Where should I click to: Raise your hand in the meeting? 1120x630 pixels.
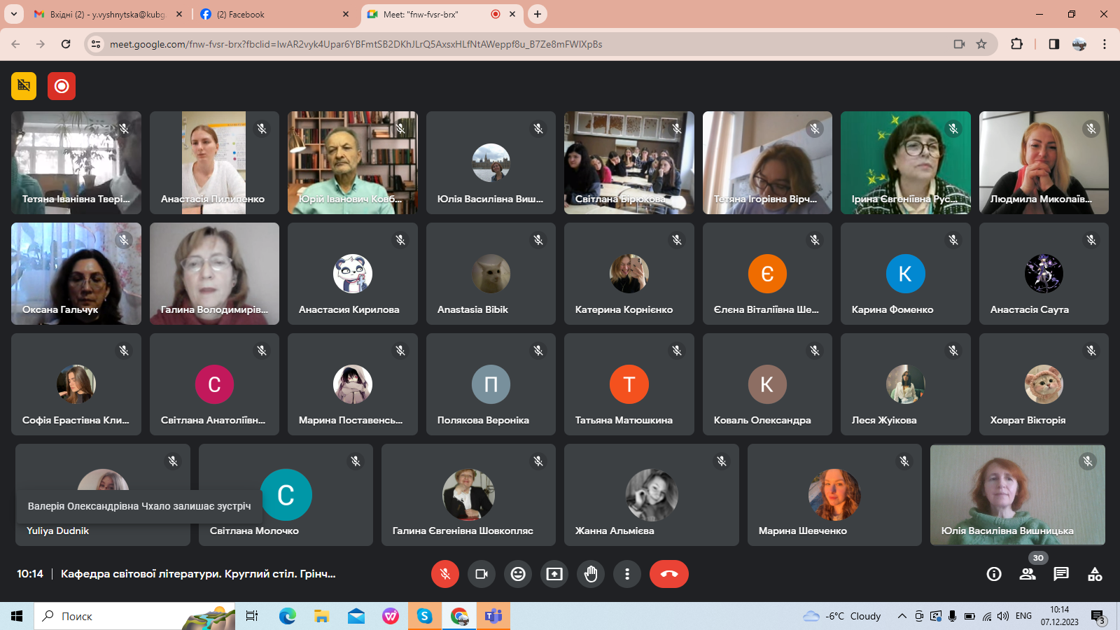(x=591, y=574)
